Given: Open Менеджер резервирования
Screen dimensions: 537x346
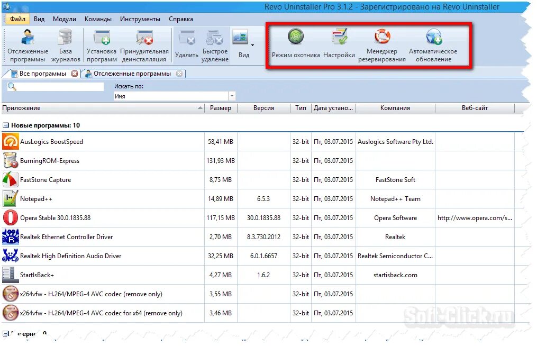Looking at the screenshot, I should pyautogui.click(x=382, y=45).
